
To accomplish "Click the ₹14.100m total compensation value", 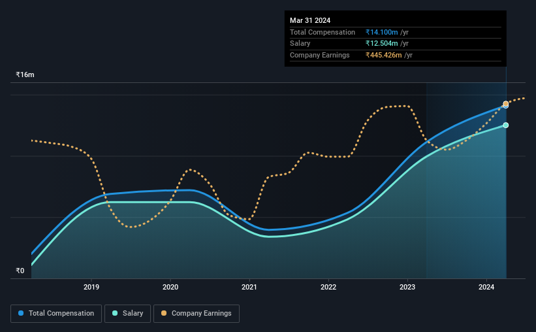I will (381, 32).
